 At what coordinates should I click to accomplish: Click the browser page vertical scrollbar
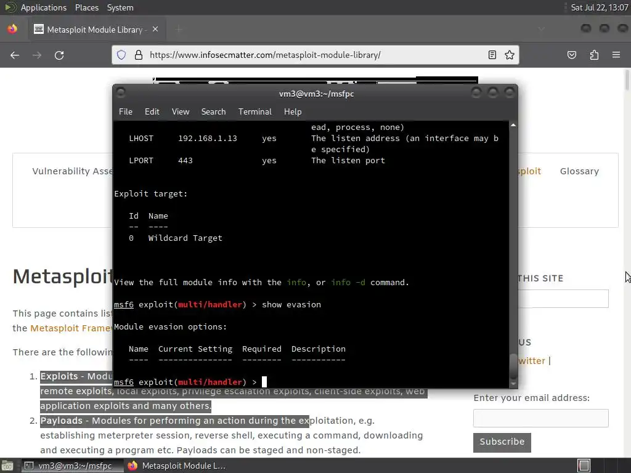(x=627, y=81)
